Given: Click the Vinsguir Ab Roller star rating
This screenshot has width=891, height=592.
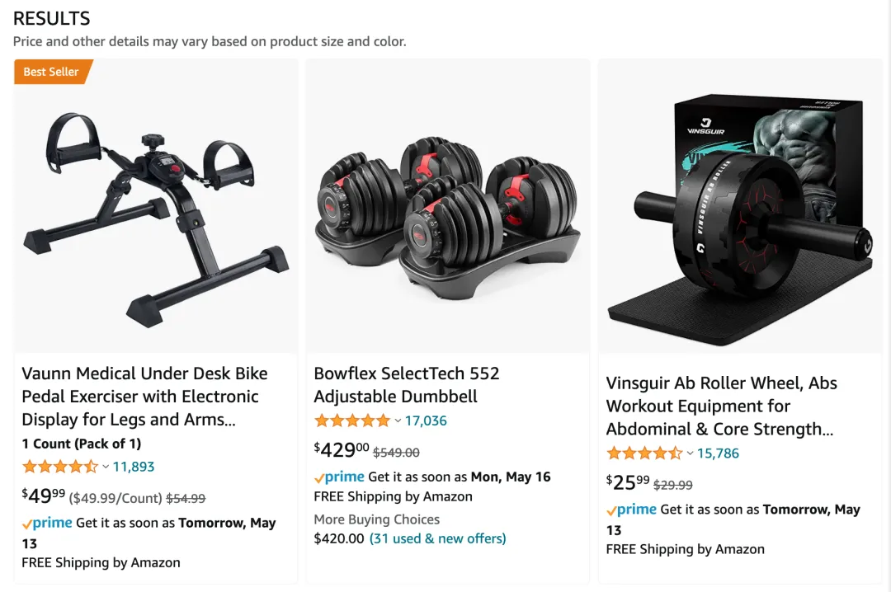Looking at the screenshot, I should coord(644,453).
